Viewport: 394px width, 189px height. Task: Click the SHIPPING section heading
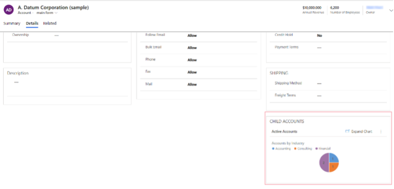pos(279,73)
